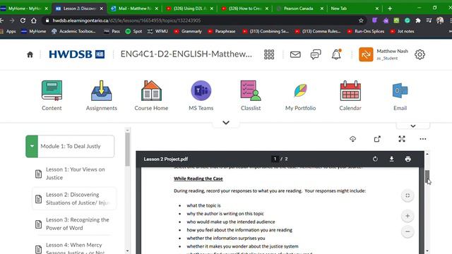This screenshot has width=452, height=254.
Task: Open the browser extensions puzzle icon
Action: (x=418, y=20)
